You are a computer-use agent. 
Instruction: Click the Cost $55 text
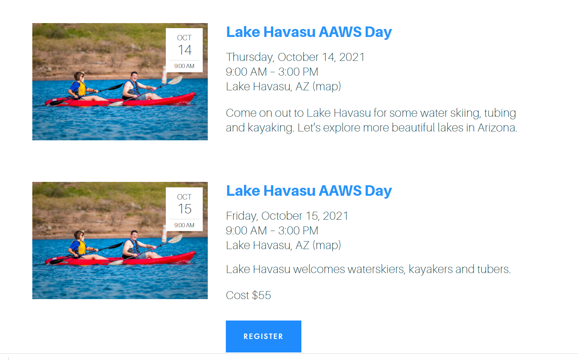pyautogui.click(x=248, y=295)
